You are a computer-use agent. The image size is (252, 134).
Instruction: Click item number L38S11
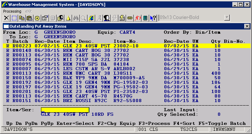(123, 73)
